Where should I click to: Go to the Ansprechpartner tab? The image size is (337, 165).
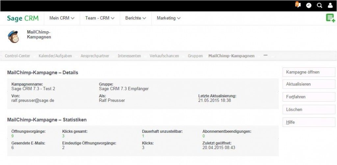[x=95, y=56]
